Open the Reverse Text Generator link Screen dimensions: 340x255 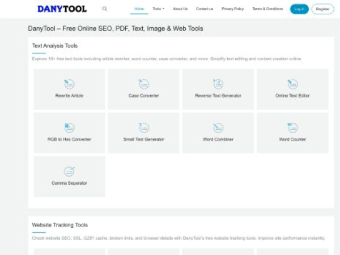[218, 96]
